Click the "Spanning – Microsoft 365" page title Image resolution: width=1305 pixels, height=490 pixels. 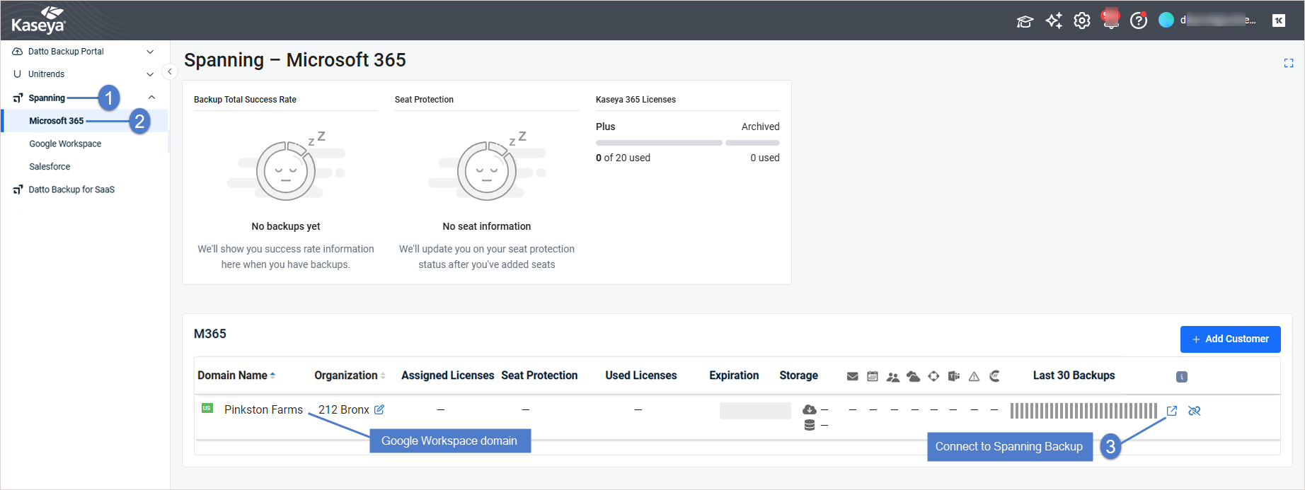(x=295, y=60)
